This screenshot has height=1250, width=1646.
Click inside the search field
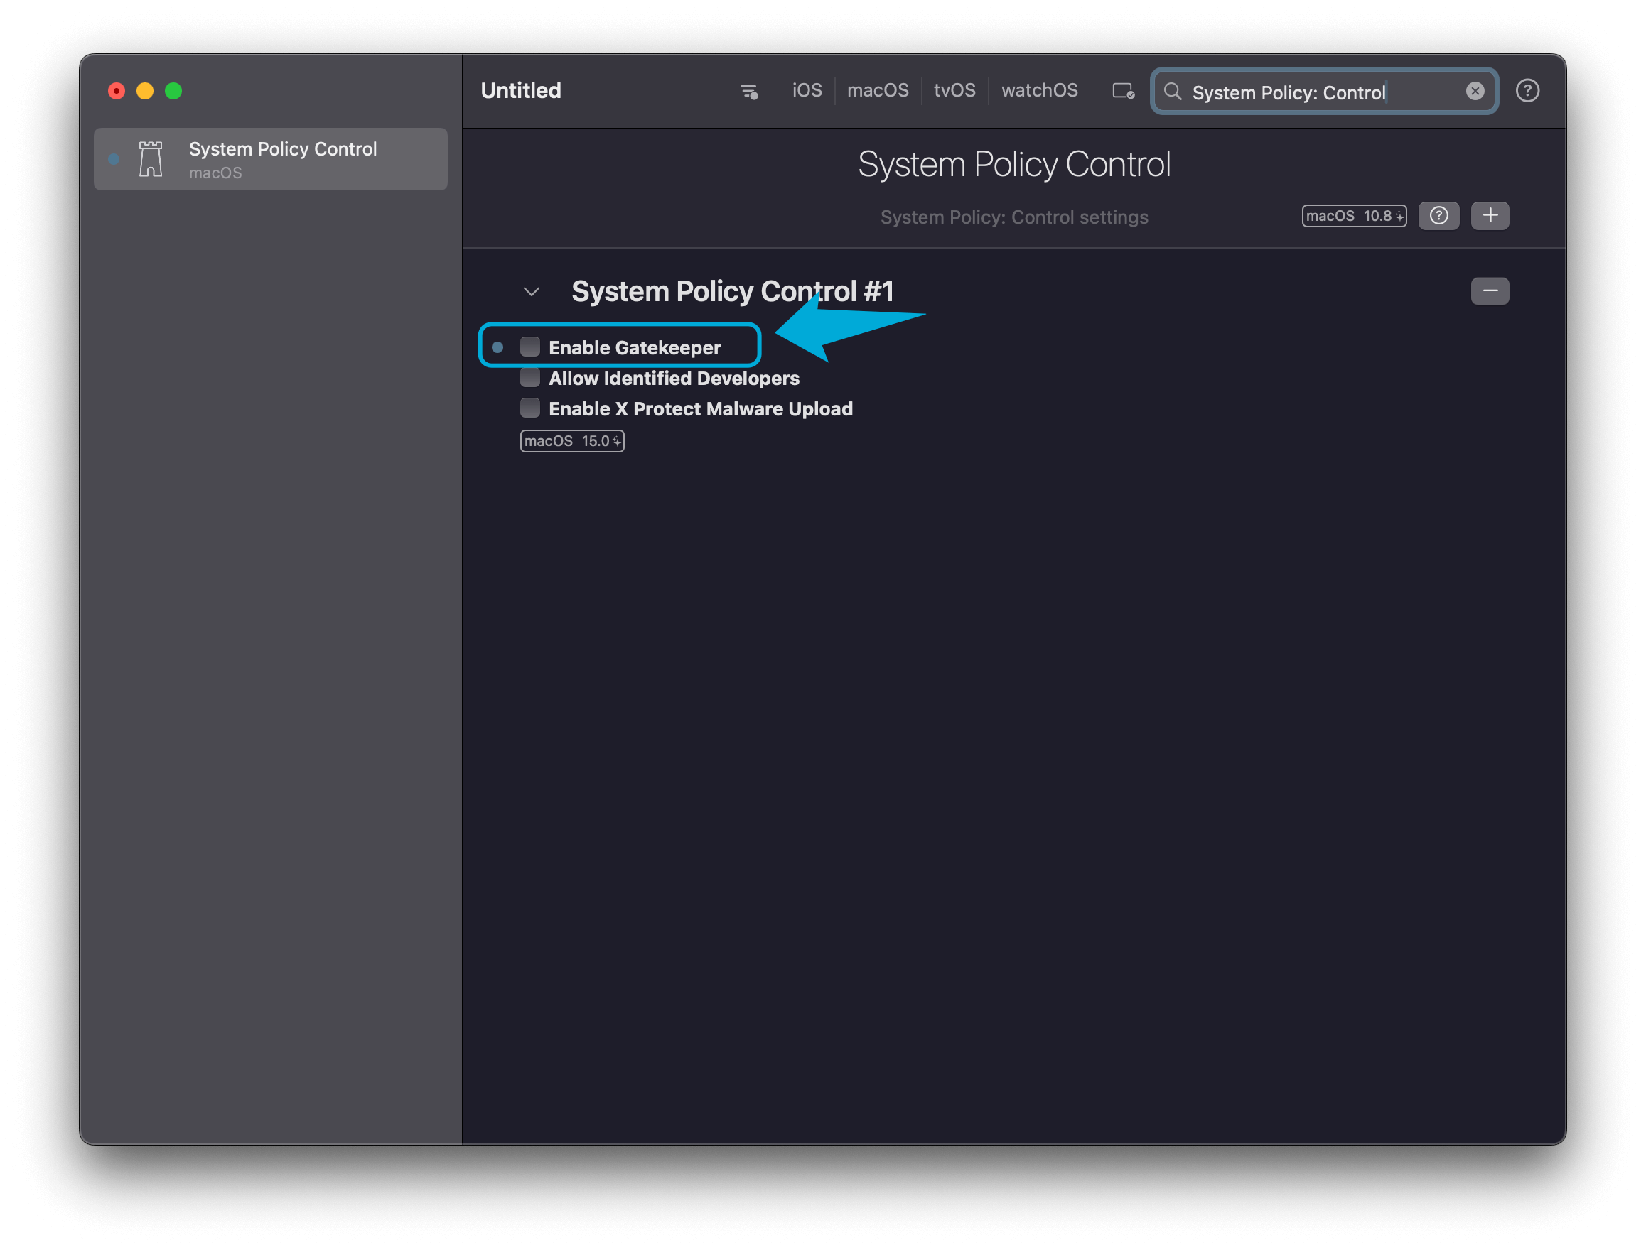[x=1323, y=92]
